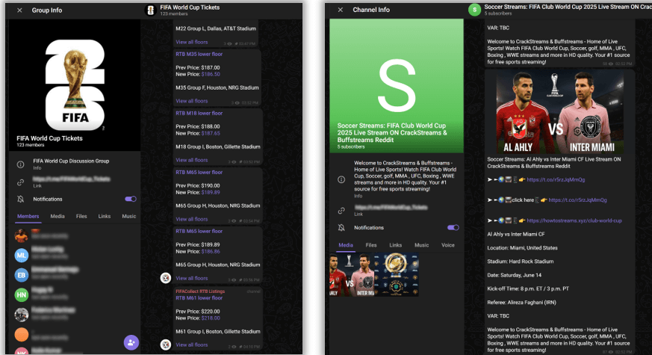Open new price $189.89 link
Viewport: 652px width, 355px height.
[x=211, y=192]
